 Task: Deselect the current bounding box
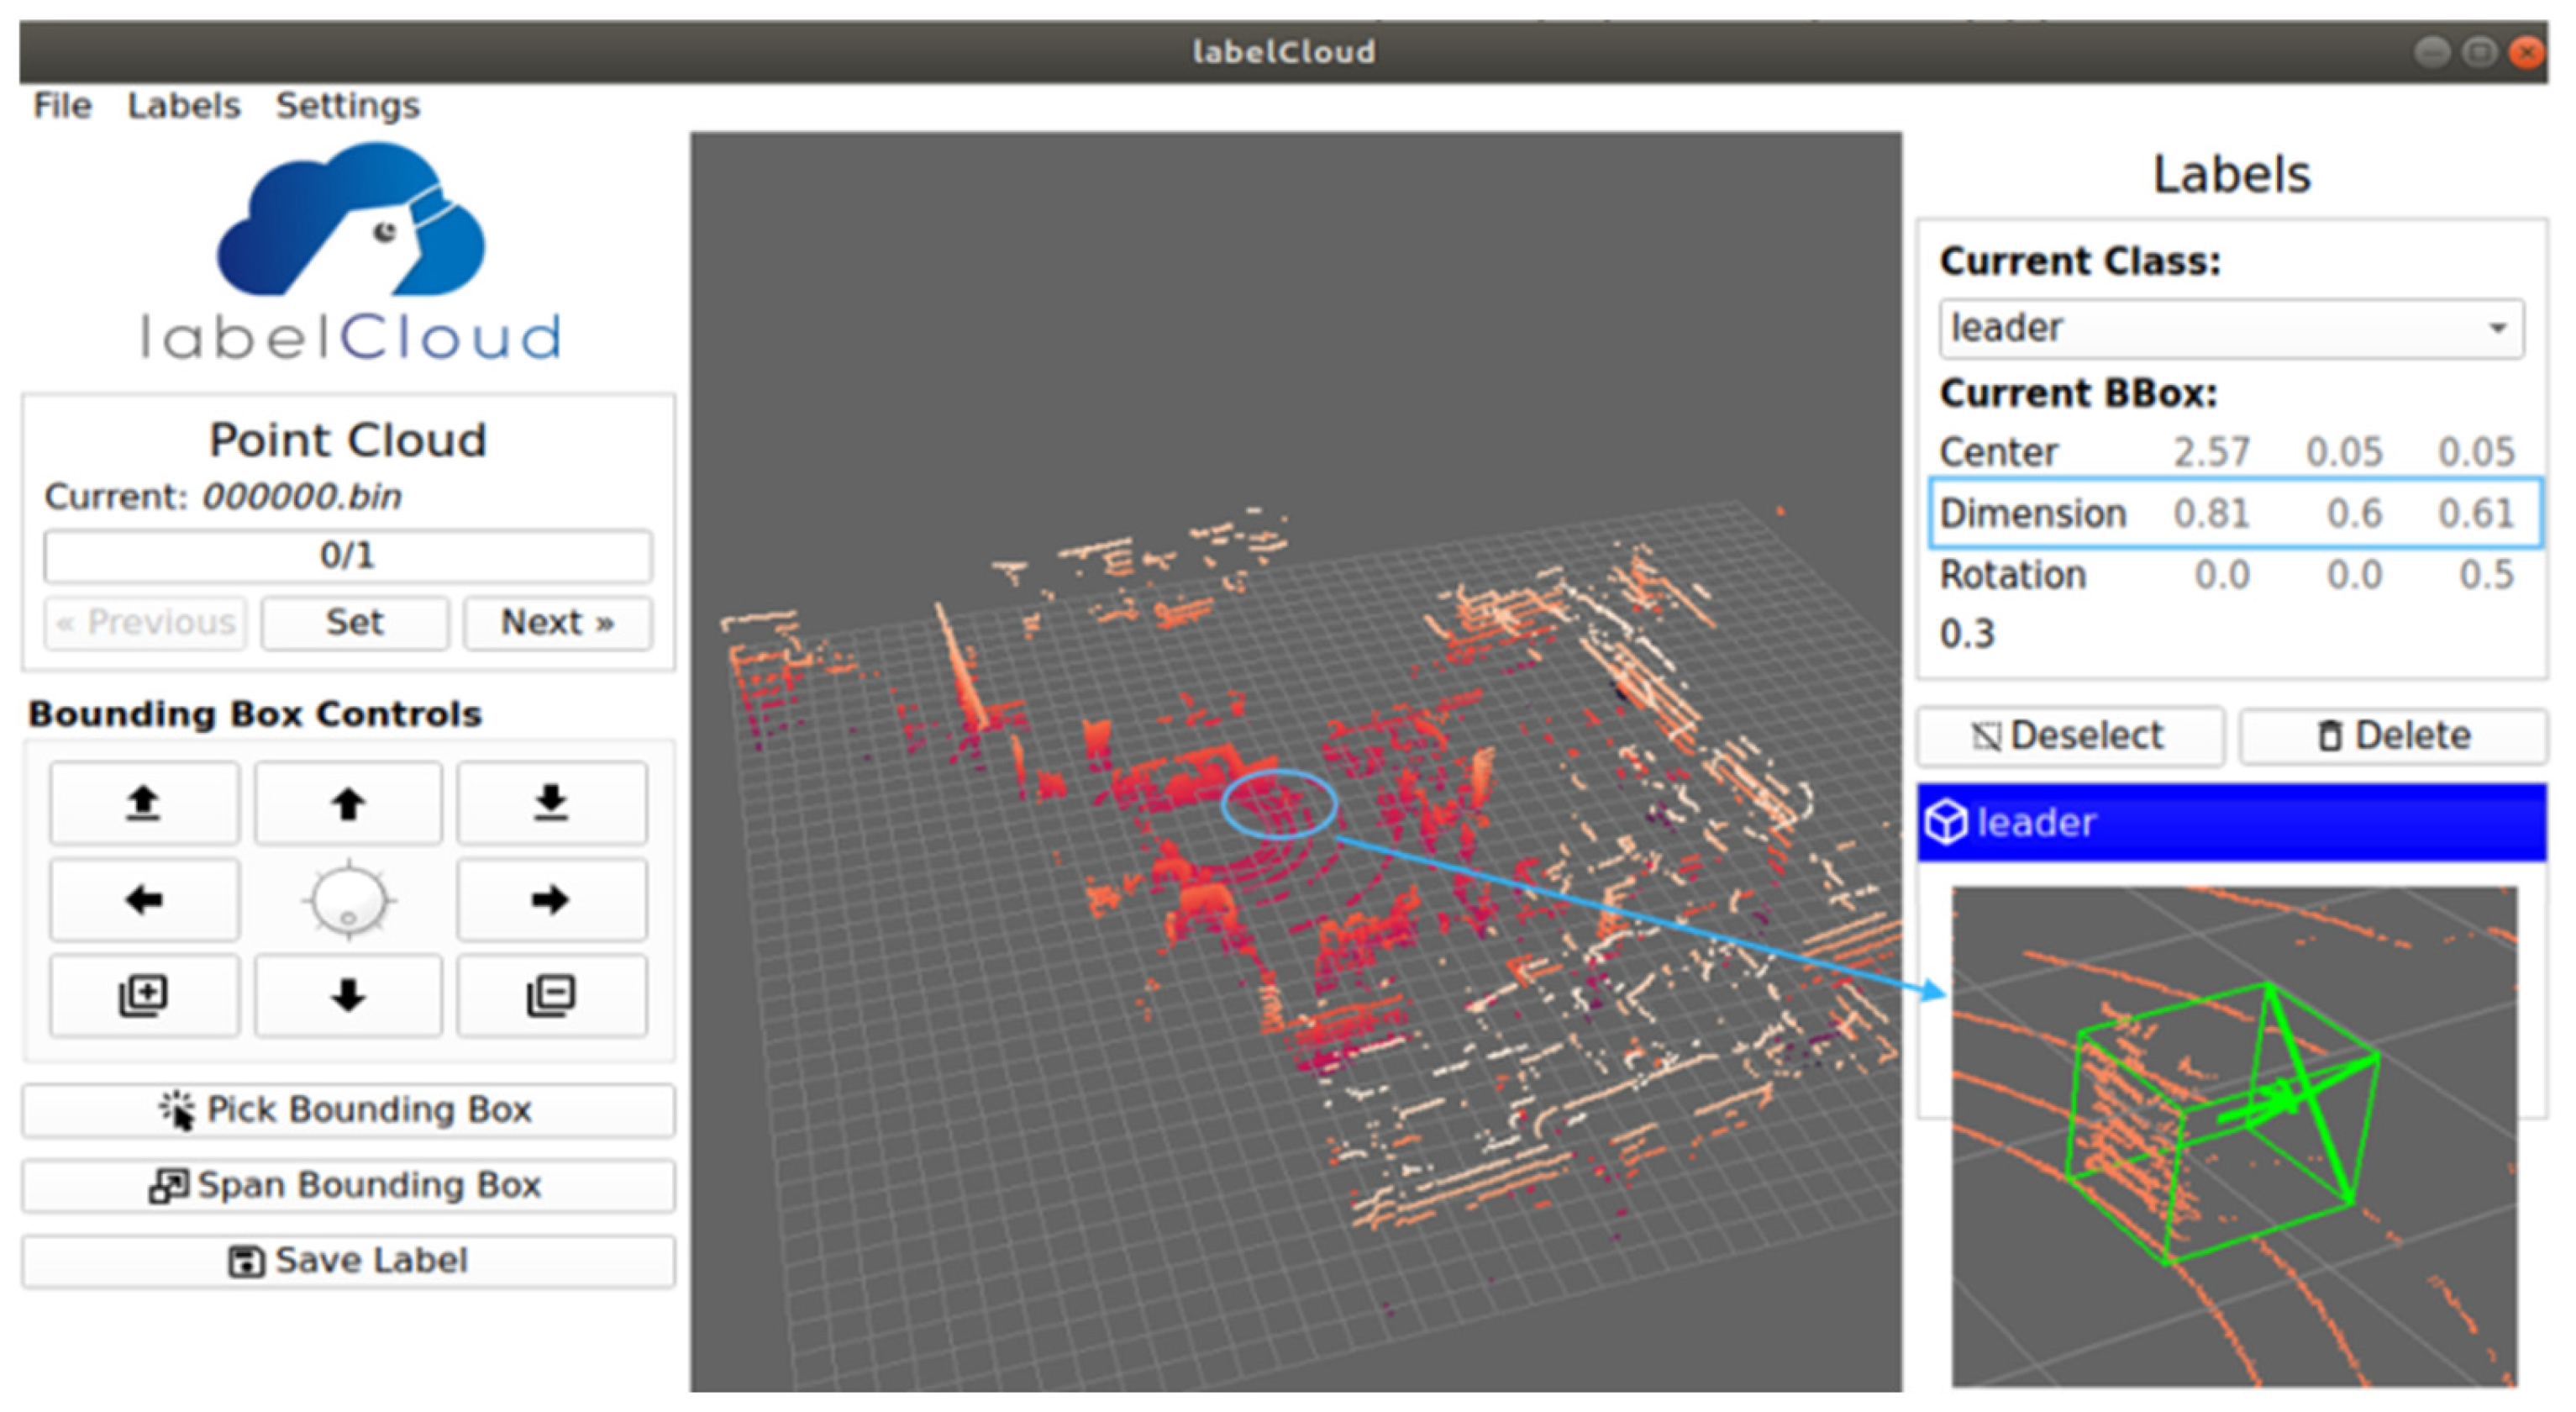(x=2069, y=736)
